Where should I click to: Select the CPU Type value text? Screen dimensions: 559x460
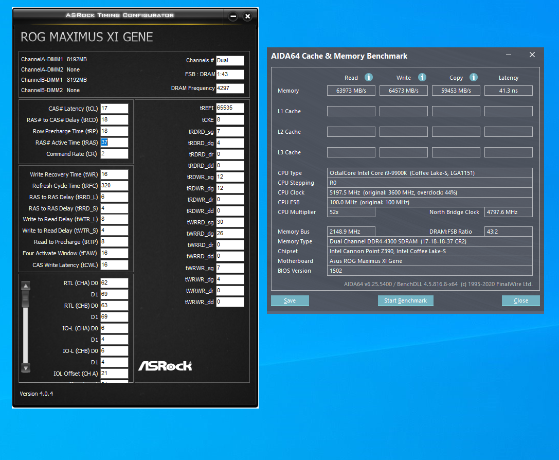tap(429, 173)
